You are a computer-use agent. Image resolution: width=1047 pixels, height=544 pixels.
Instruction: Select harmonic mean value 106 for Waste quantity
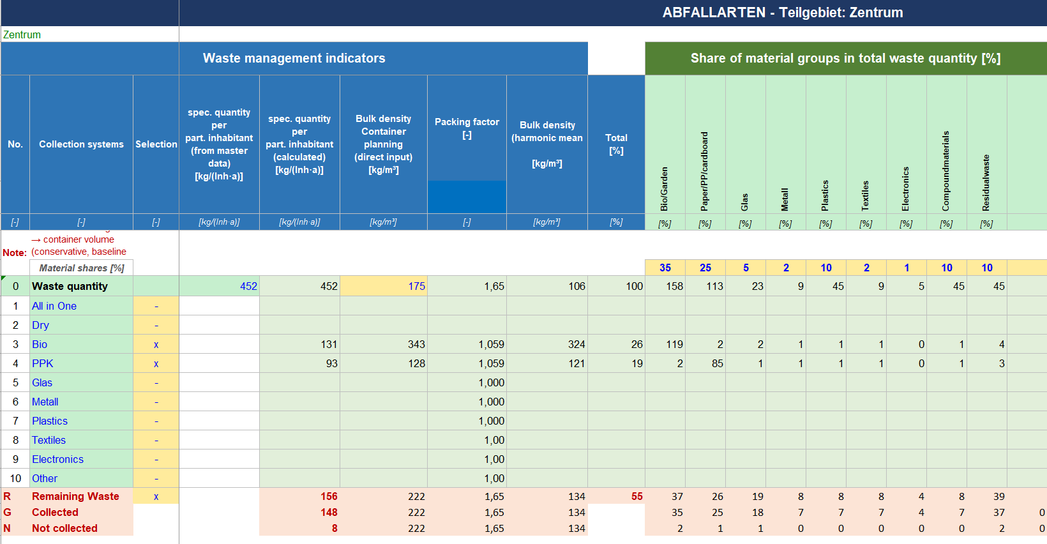(x=547, y=286)
